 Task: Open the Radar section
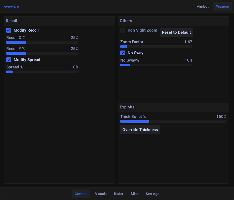point(119,194)
